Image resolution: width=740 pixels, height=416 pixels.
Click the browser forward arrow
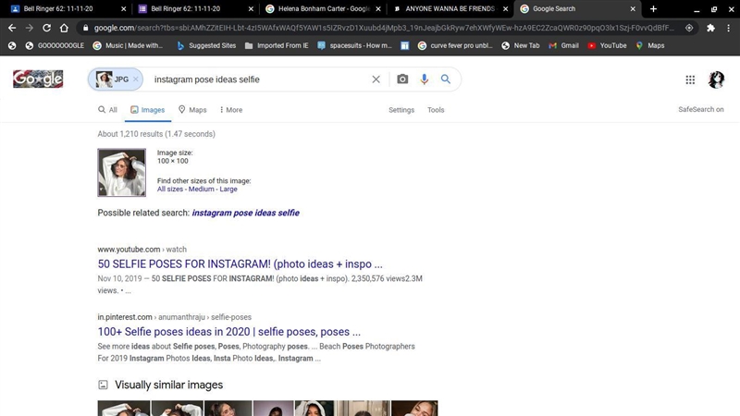[30, 28]
